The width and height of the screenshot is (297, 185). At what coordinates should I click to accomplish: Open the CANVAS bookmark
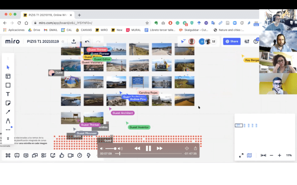tap(84, 30)
